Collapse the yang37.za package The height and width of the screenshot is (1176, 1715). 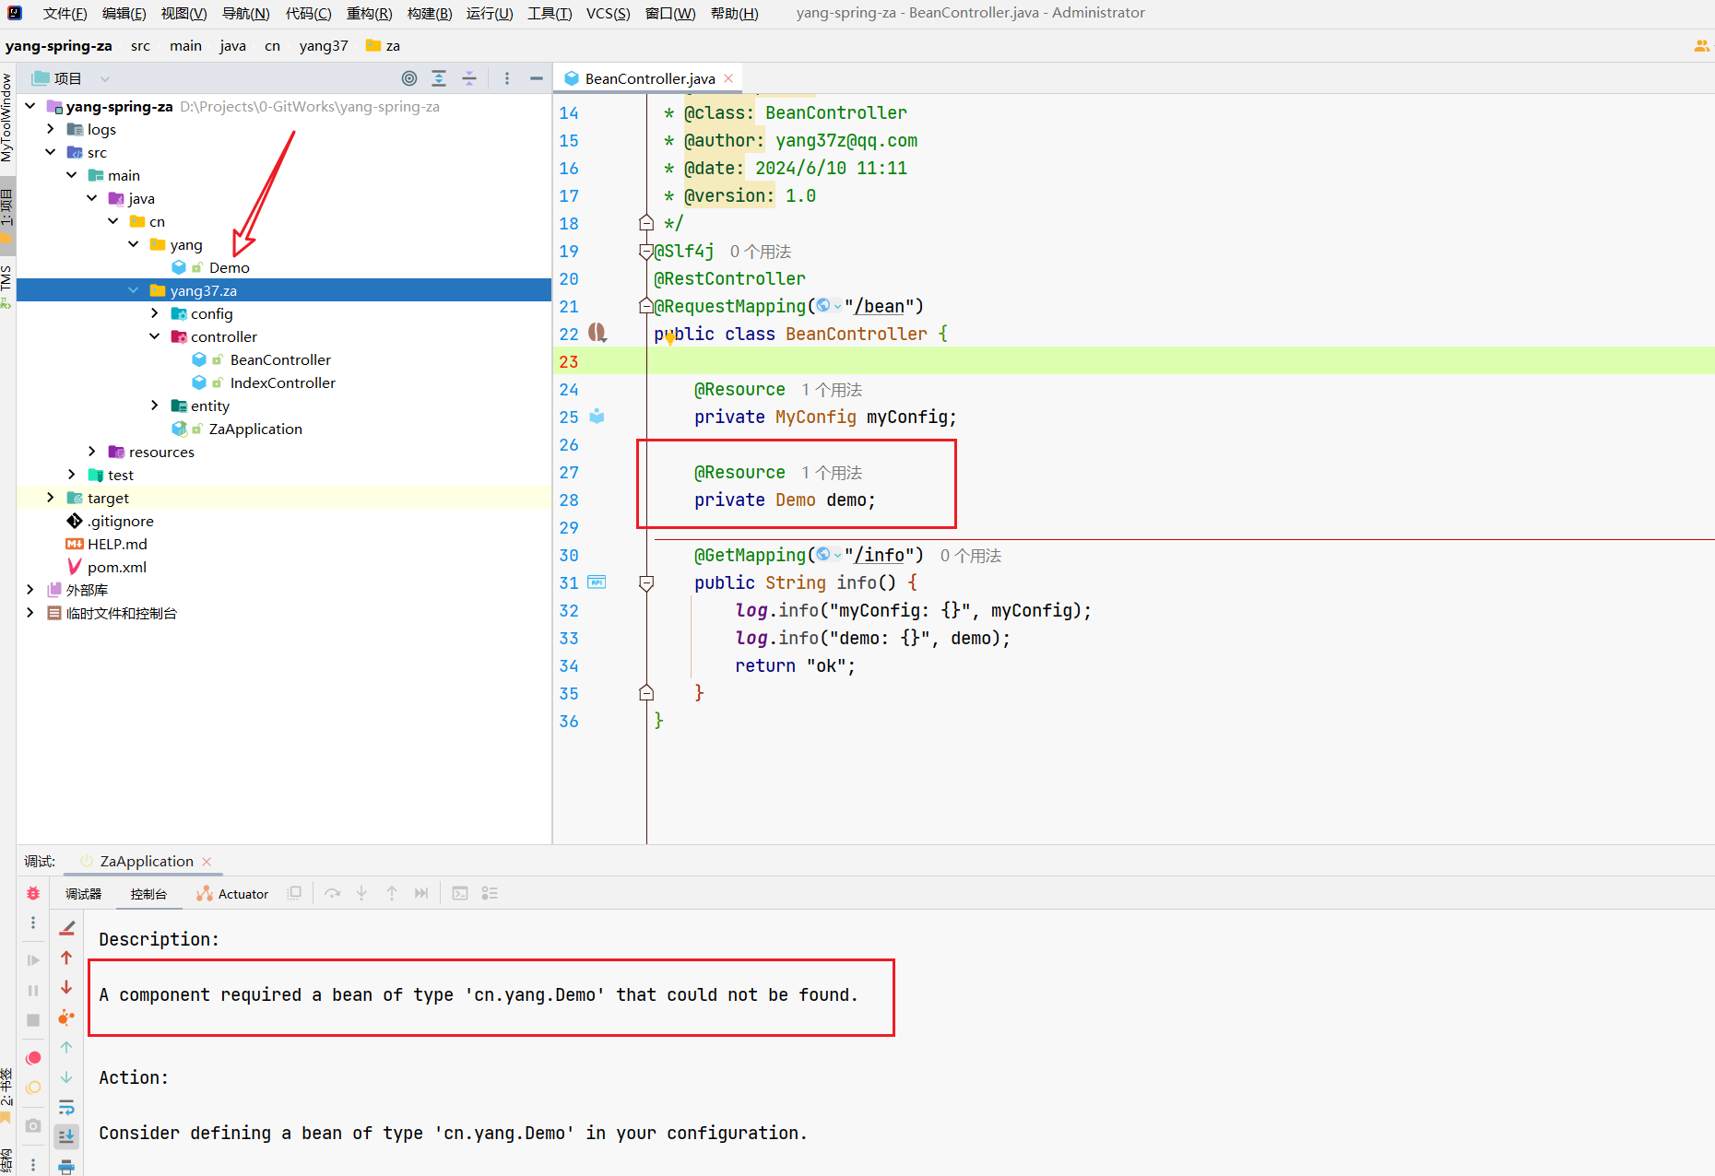point(133,290)
